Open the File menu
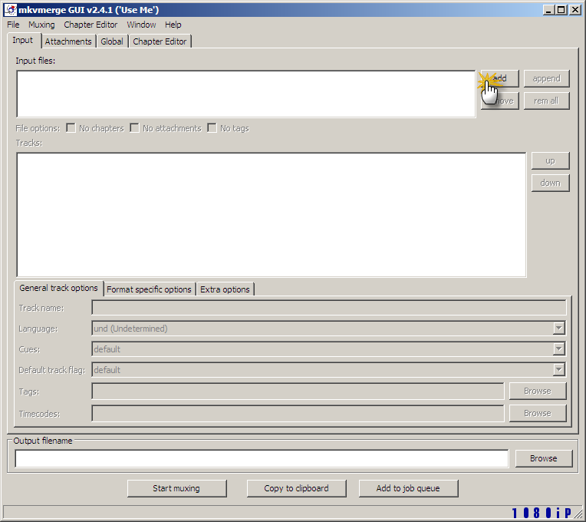Image resolution: width=586 pixels, height=522 pixels. tap(13, 25)
